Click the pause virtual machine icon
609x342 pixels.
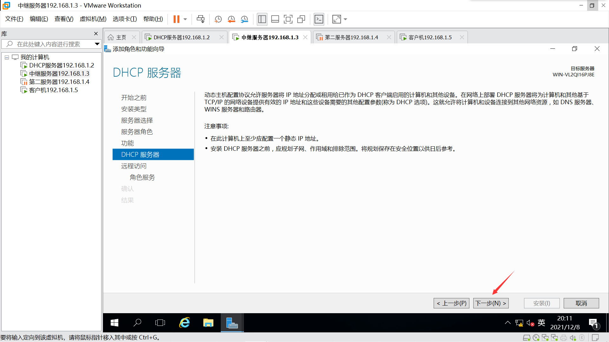coord(176,19)
